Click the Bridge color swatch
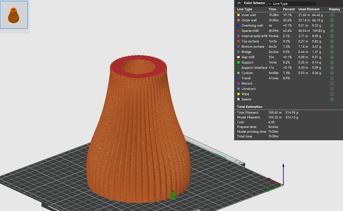This screenshot has width=343, height=211. pyautogui.click(x=238, y=51)
